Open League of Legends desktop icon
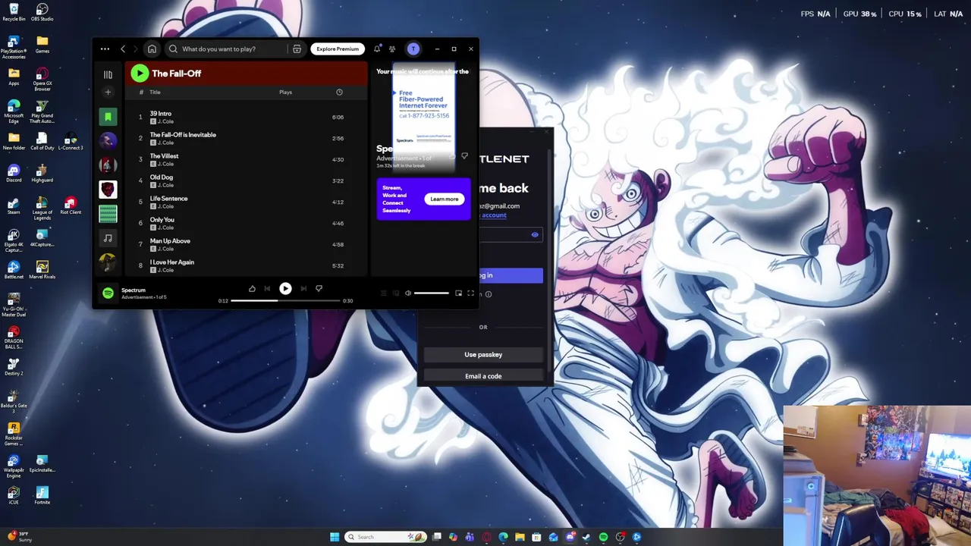This screenshot has height=546, width=971. 42,208
